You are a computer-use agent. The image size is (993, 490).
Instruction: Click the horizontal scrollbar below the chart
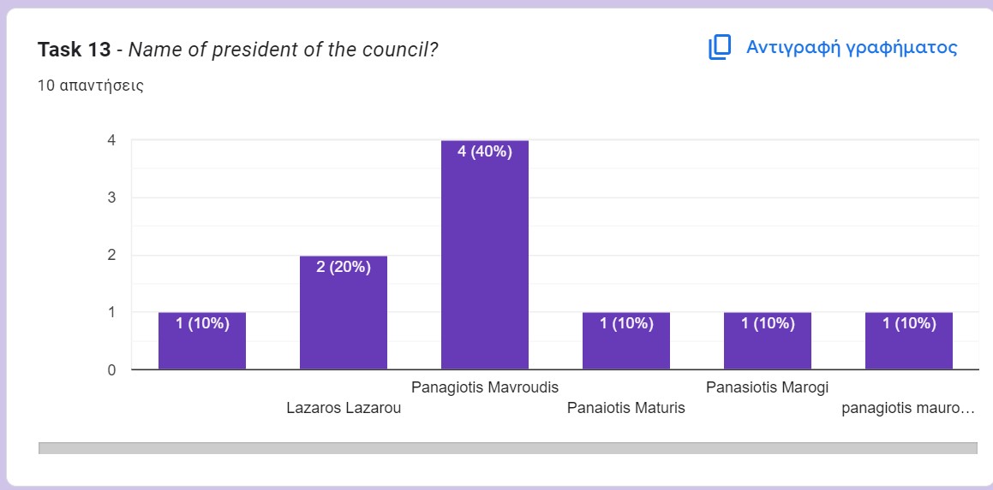point(507,448)
